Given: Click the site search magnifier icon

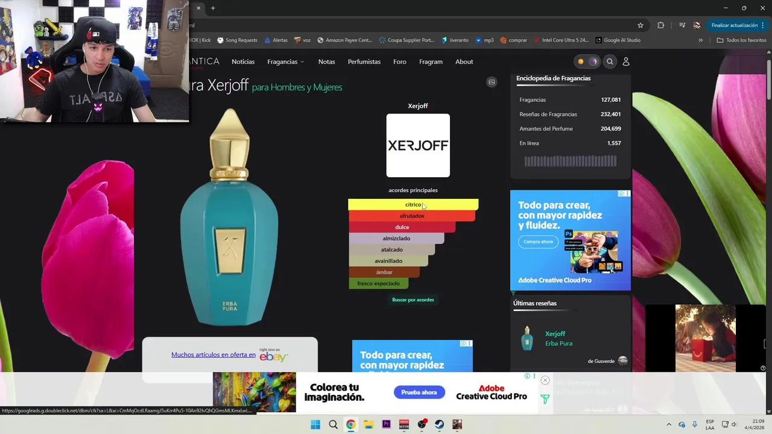Looking at the screenshot, I should coord(610,61).
